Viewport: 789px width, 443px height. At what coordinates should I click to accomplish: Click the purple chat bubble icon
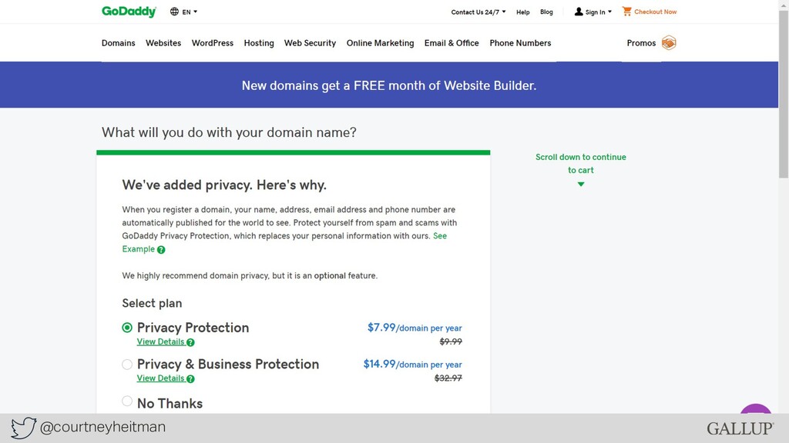click(756, 408)
